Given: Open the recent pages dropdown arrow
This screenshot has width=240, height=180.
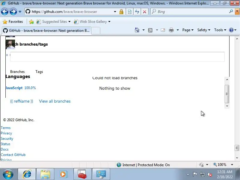Looking at the screenshot, I should [x=20, y=12].
